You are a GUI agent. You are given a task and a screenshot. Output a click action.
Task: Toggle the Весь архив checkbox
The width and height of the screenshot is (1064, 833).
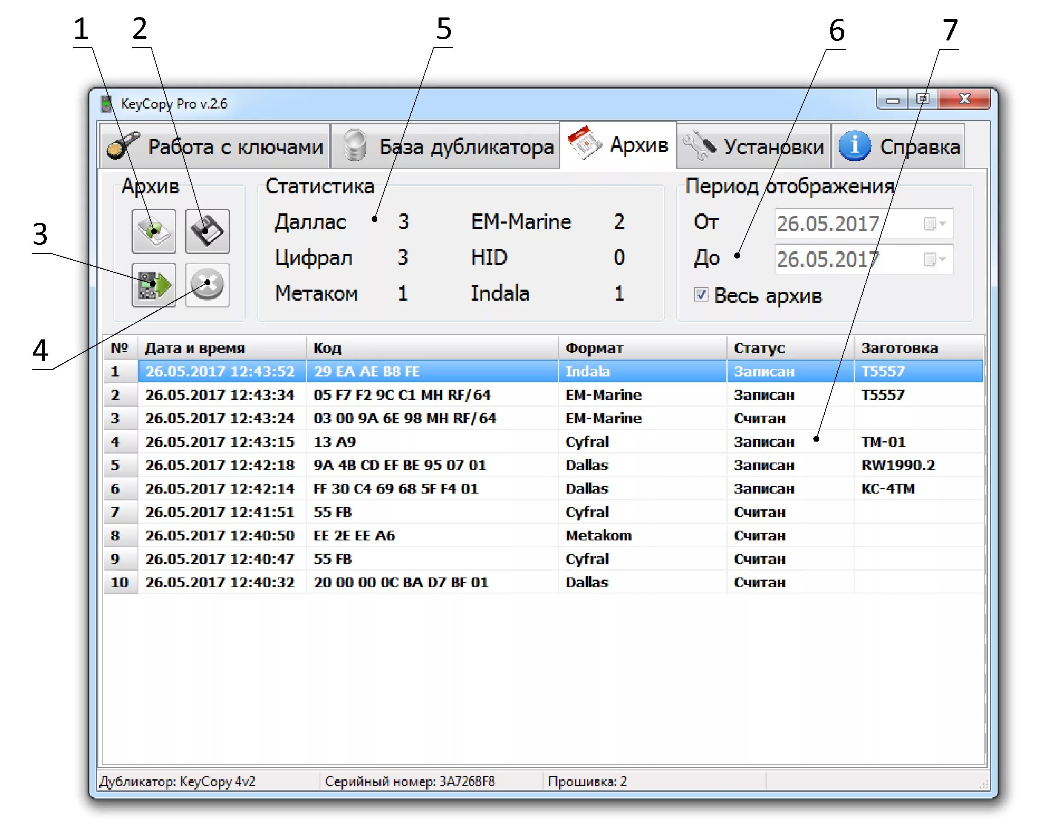[701, 295]
